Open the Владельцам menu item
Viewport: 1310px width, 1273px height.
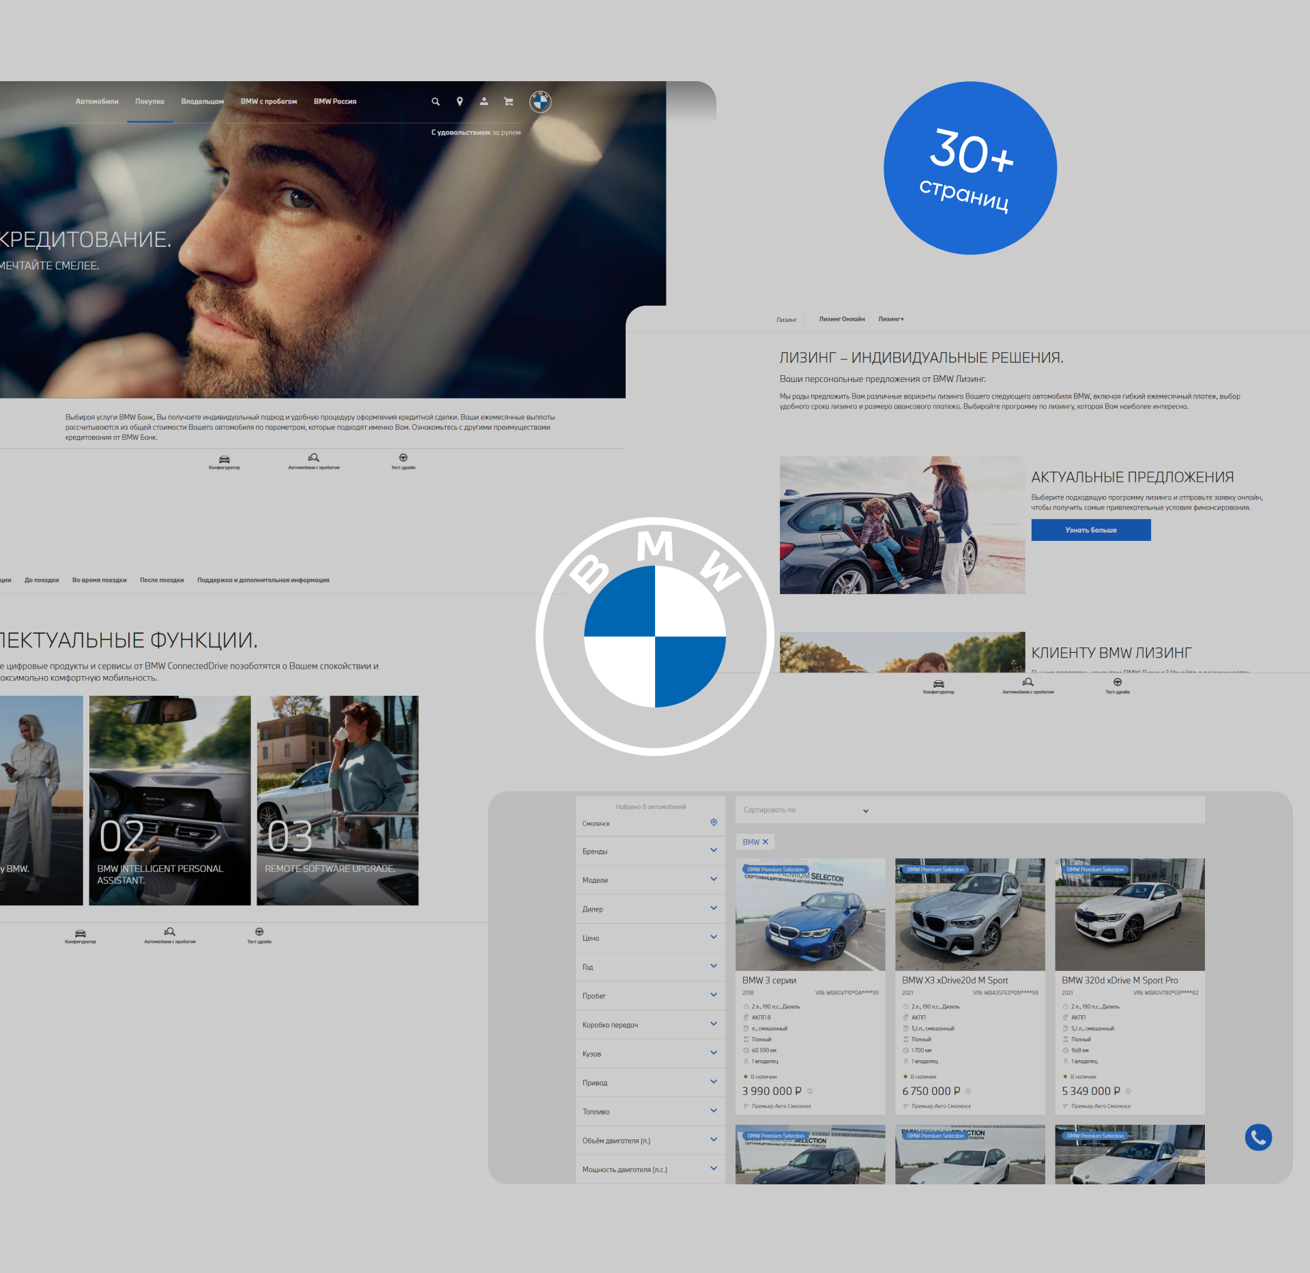[x=202, y=102]
